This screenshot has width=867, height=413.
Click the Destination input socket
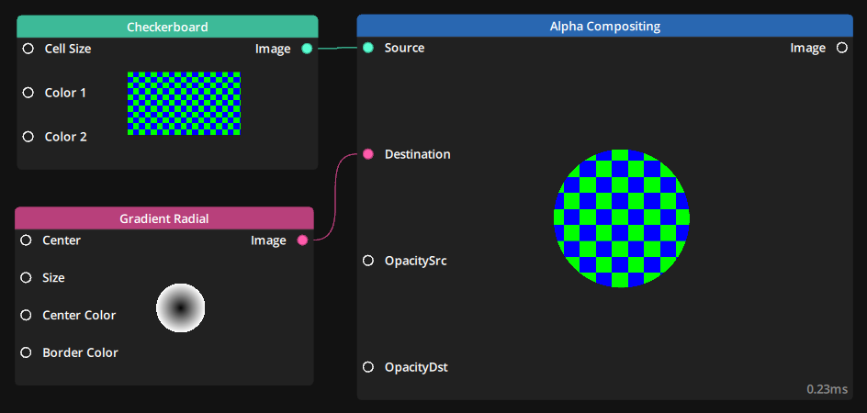click(368, 153)
